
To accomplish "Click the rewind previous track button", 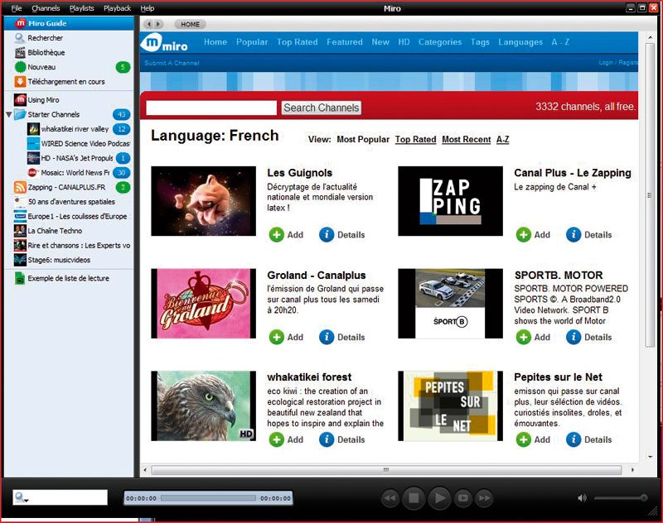I will pos(390,498).
